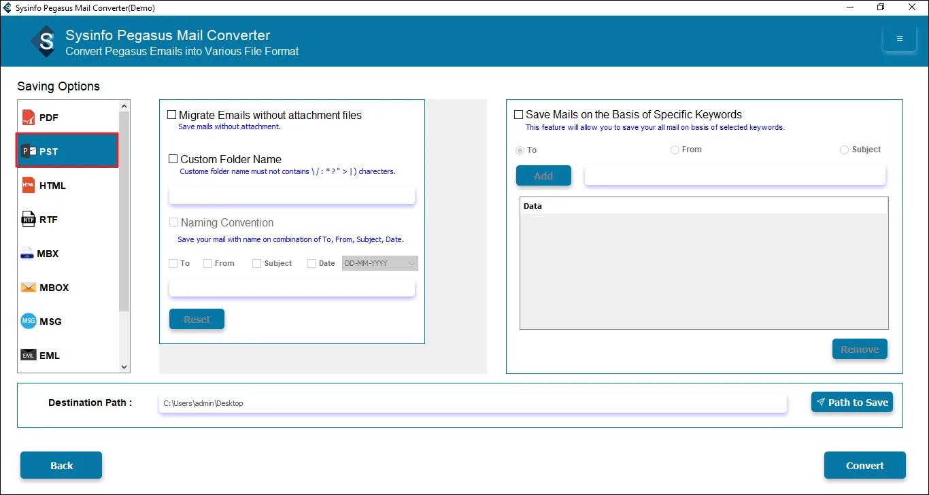929x495 pixels.
Task: Check the Subject naming option
Action: click(257, 263)
